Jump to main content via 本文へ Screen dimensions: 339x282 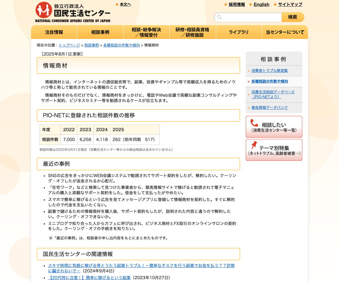[x=125, y=4]
